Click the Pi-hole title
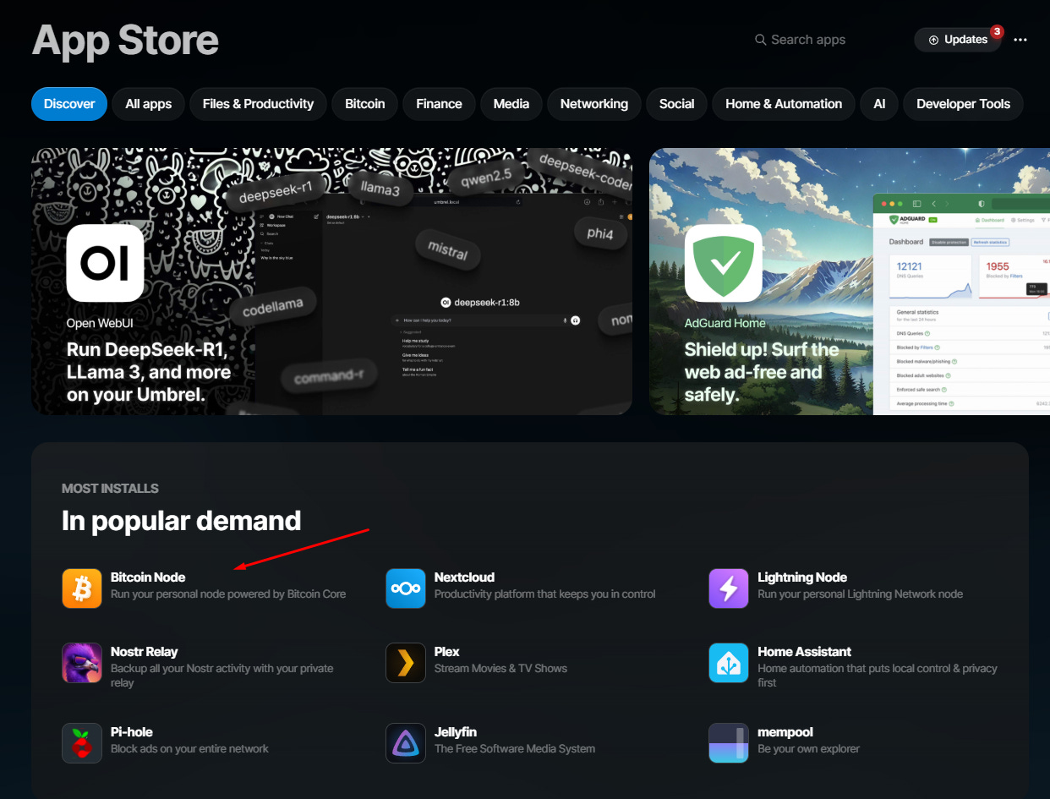Viewport: 1050px width, 799px height. tap(132, 732)
